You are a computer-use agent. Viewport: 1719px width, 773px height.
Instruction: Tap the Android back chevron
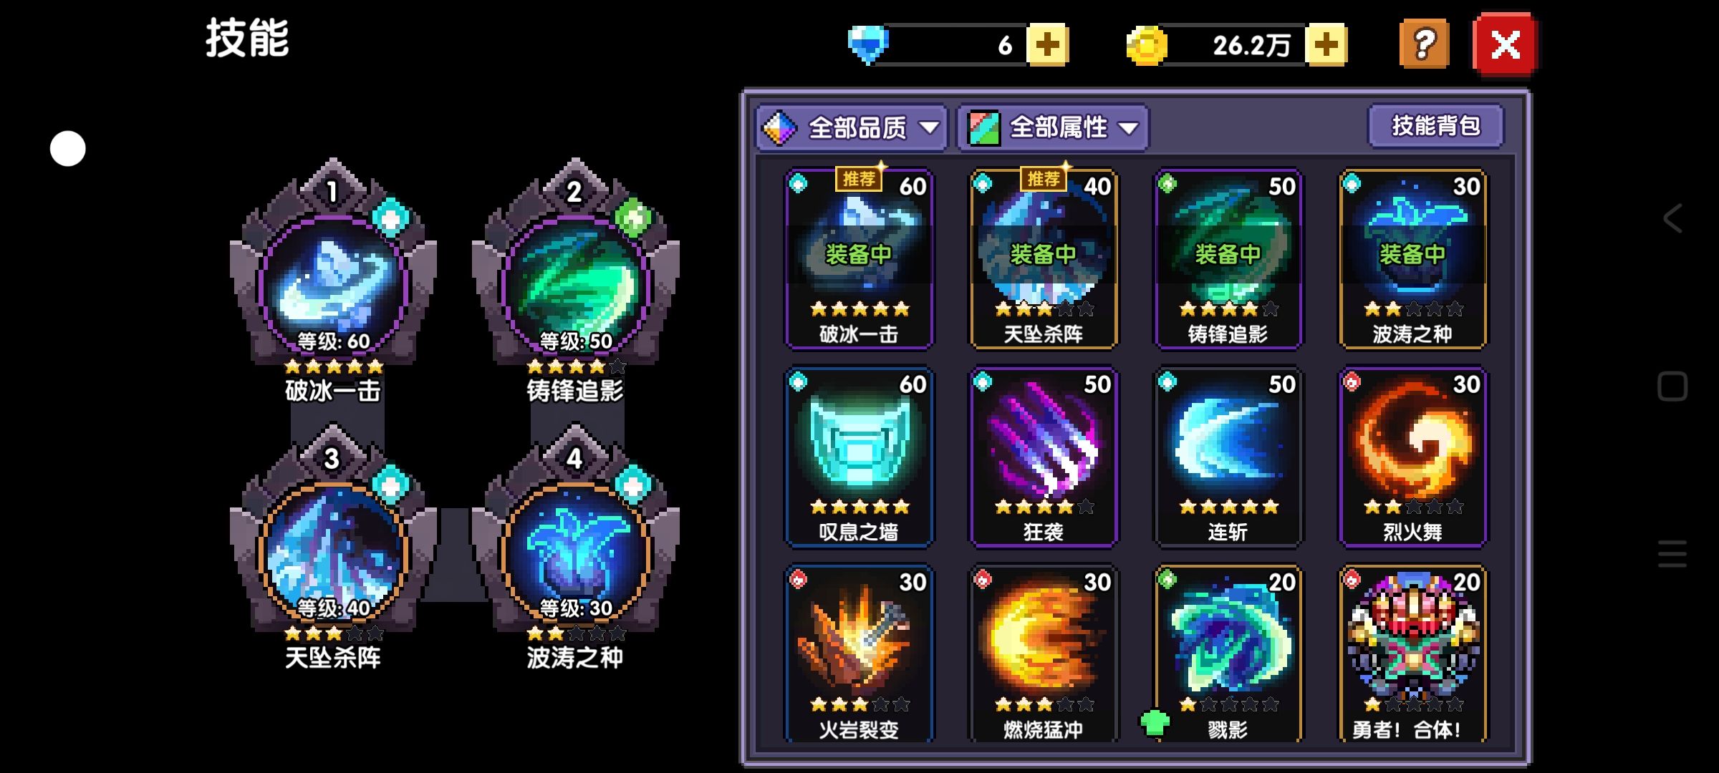[x=1672, y=218]
